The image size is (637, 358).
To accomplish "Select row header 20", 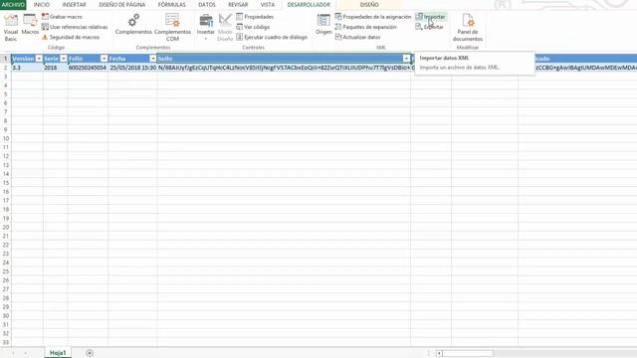I will pyautogui.click(x=6, y=227).
